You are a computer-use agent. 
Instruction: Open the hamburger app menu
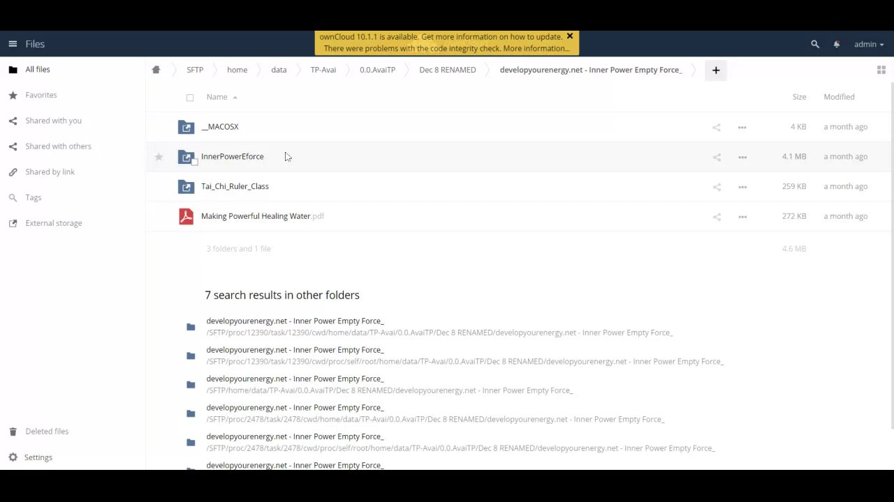coord(13,44)
